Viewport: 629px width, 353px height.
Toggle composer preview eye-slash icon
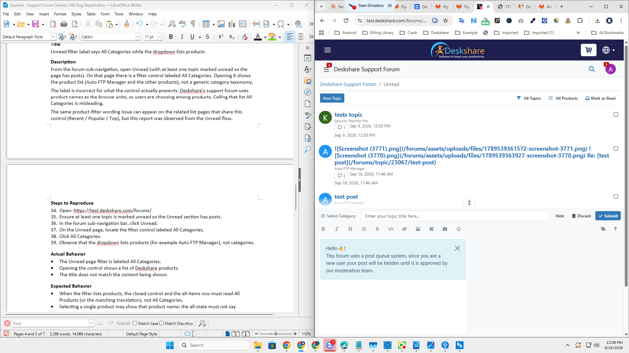(x=603, y=229)
